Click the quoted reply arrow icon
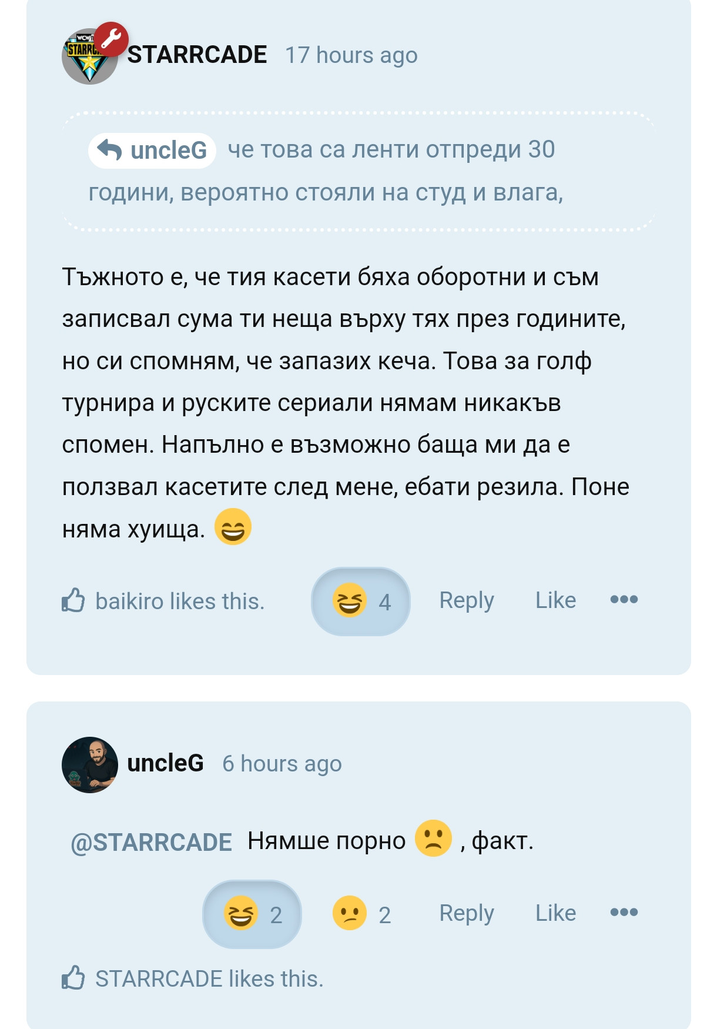 [x=109, y=150]
